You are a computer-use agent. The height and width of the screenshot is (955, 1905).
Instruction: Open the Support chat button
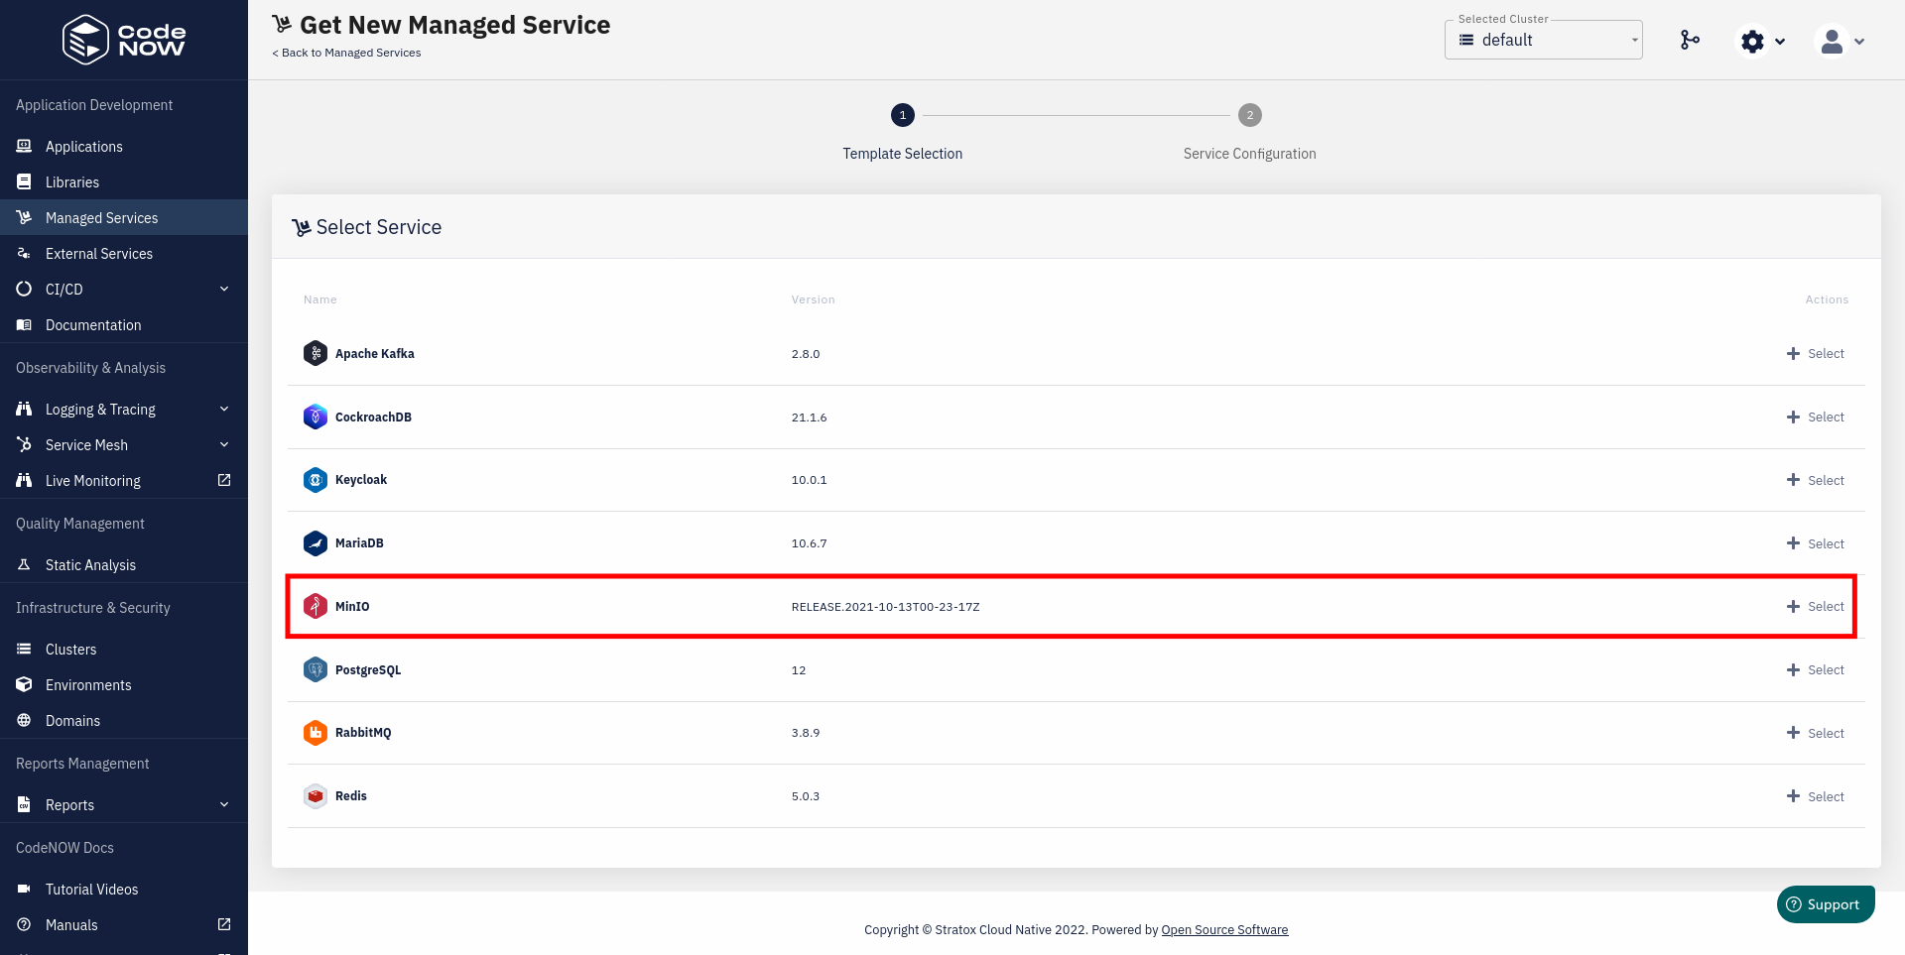point(1826,904)
